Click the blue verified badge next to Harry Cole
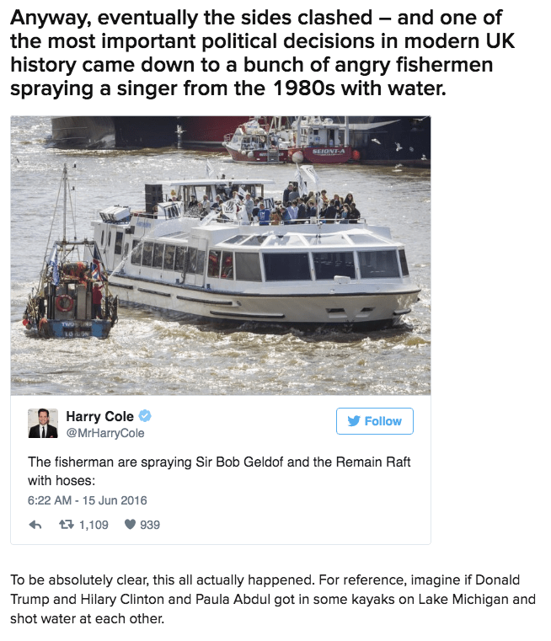Image resolution: width=551 pixels, height=641 pixels. (145, 416)
